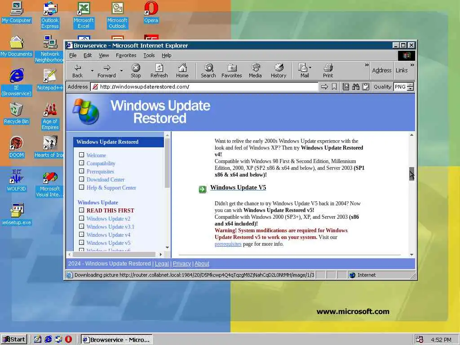Click the green arrow beside Windows Update V5
This screenshot has height=345, width=460.
[x=203, y=189]
